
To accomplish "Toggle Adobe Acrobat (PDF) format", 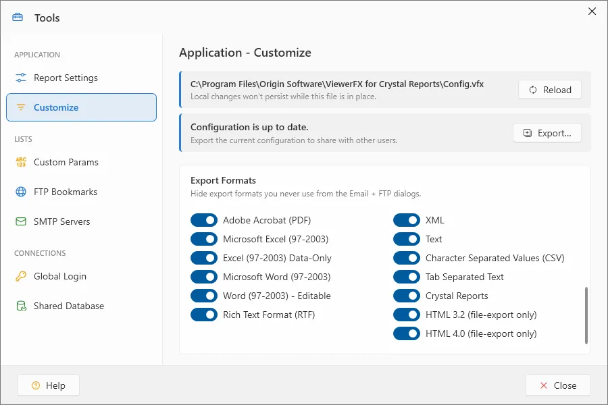I will (204, 220).
